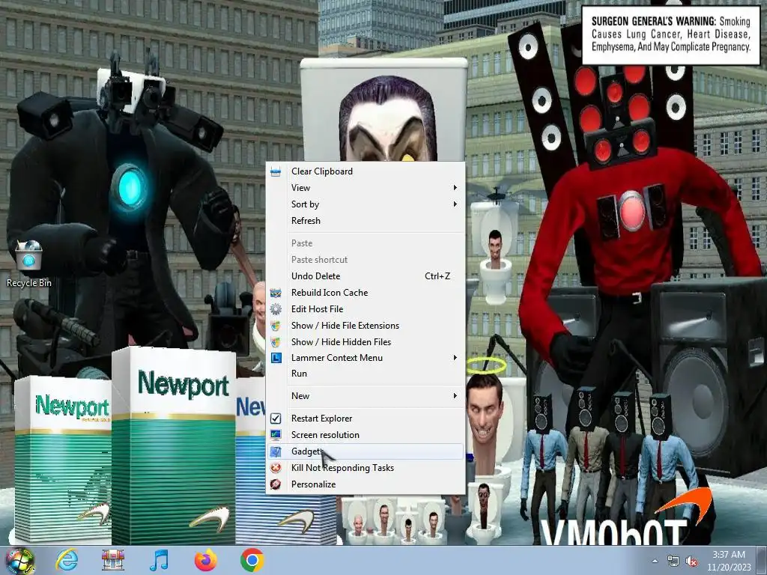Open the Lammer Context Menu entry

pos(366,358)
